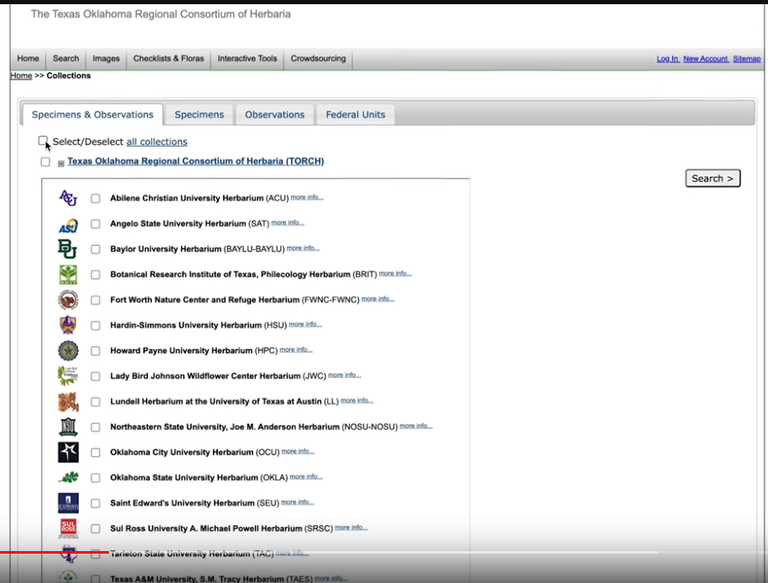Switch to the Federal Units tab
Image resolution: width=768 pixels, height=583 pixels.
point(355,115)
